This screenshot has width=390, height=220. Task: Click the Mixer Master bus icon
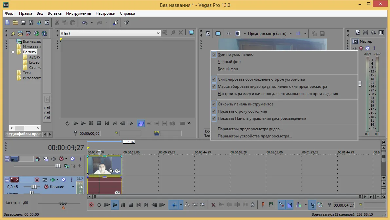(355, 41)
